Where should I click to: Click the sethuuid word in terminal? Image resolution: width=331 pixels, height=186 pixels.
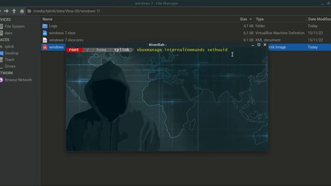coord(217,50)
